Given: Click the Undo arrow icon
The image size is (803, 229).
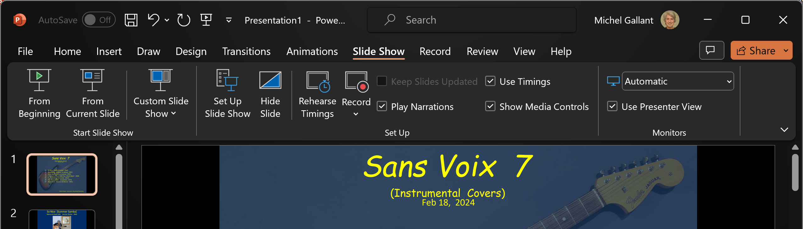Looking at the screenshot, I should pyautogui.click(x=153, y=20).
